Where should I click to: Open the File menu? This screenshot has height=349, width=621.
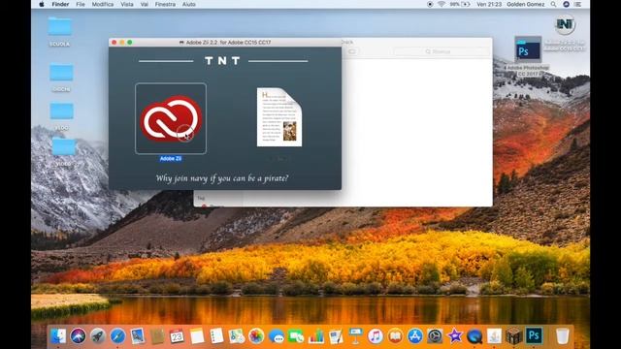81,4
